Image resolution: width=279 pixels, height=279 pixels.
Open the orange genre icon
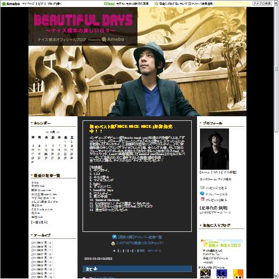[238, 274]
